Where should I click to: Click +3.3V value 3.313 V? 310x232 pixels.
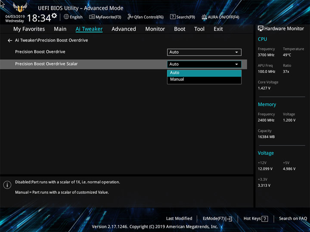[264, 186]
